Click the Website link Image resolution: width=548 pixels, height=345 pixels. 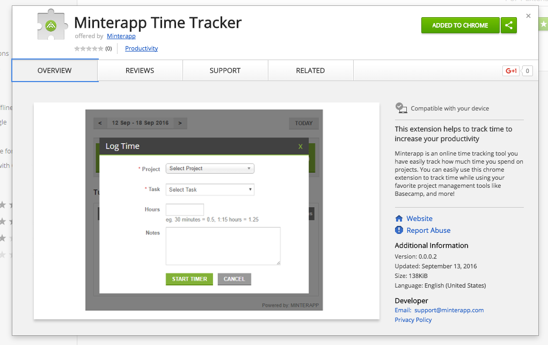coord(419,218)
